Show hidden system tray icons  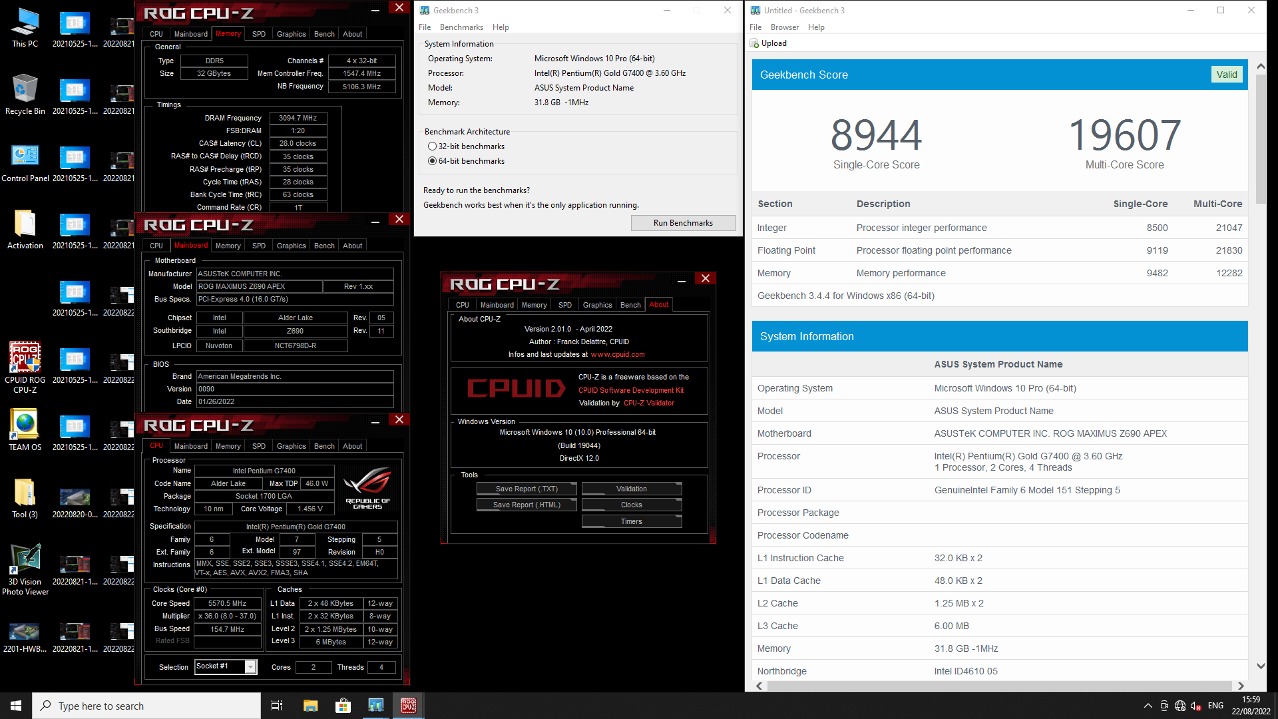coord(1148,706)
